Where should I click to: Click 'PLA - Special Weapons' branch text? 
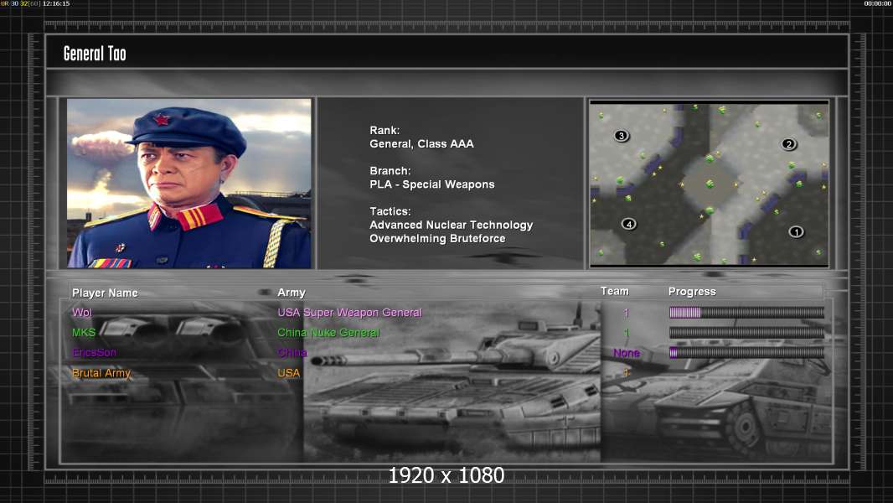coord(431,184)
